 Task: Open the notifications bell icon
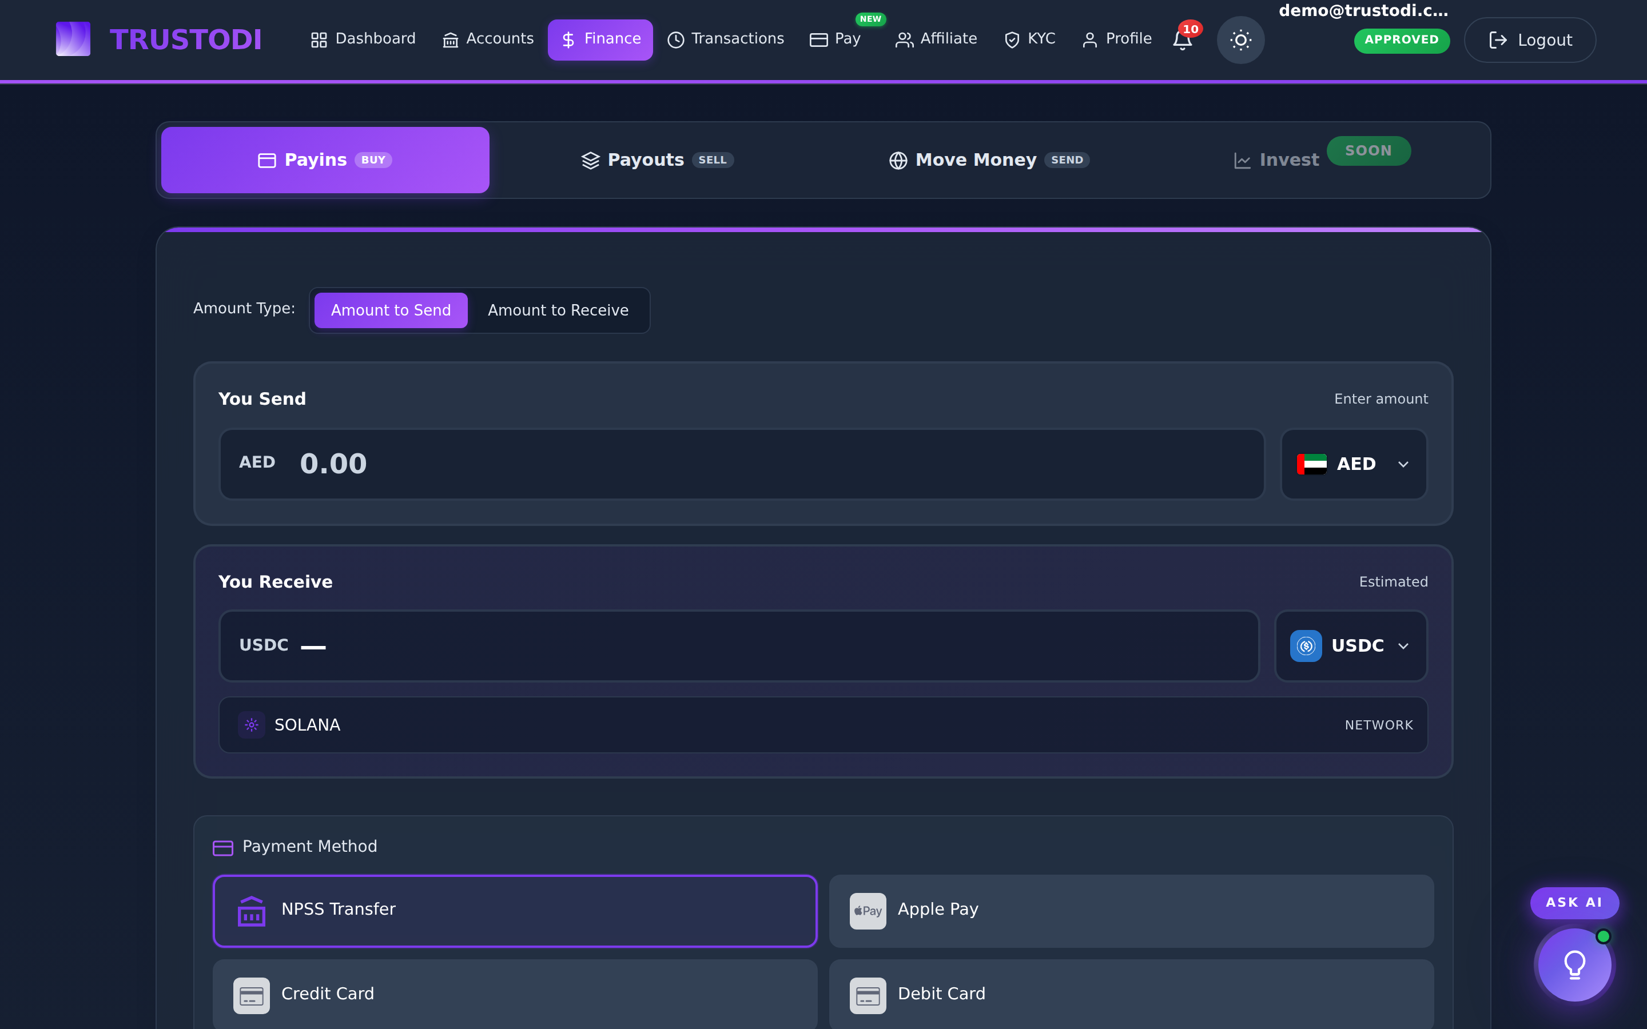(1182, 40)
